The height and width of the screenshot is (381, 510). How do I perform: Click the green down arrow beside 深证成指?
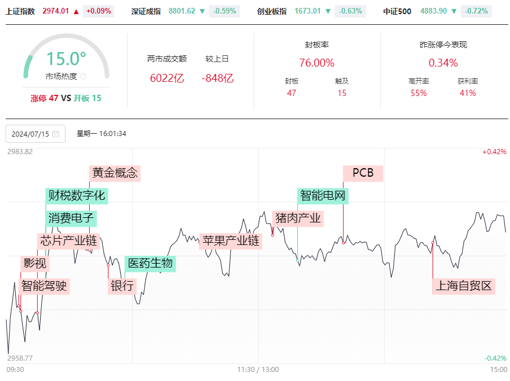(x=202, y=11)
